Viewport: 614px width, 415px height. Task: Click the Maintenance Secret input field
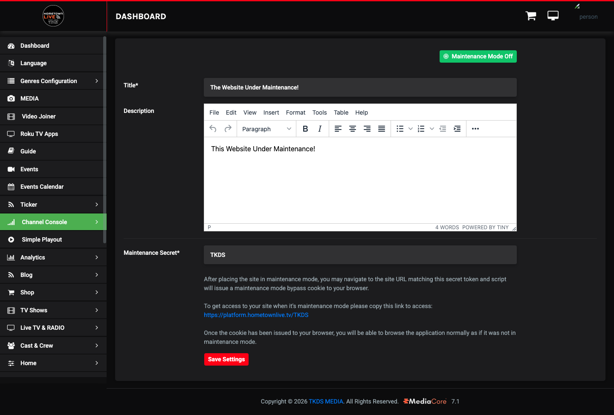[360, 255]
